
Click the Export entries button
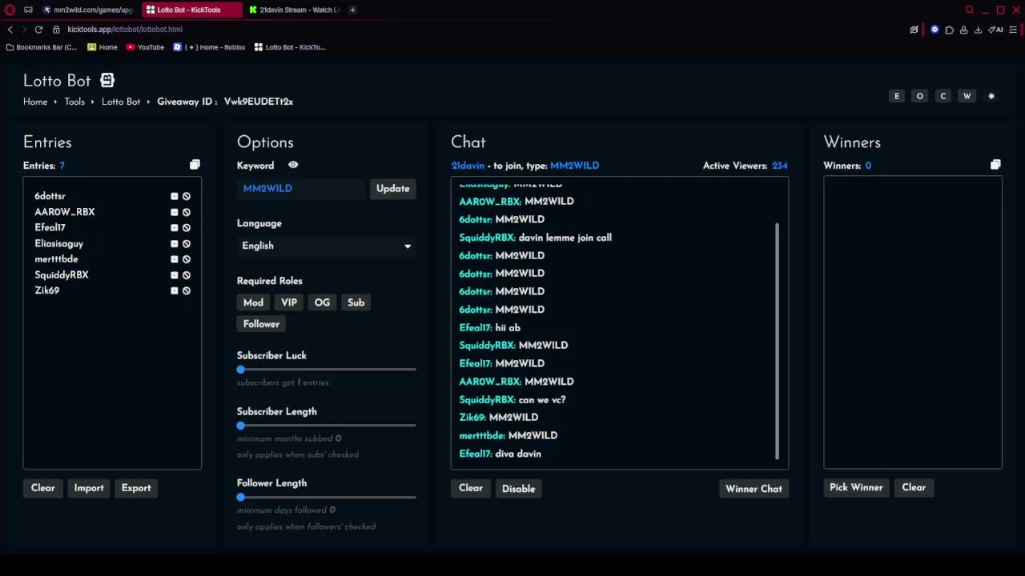pos(136,488)
